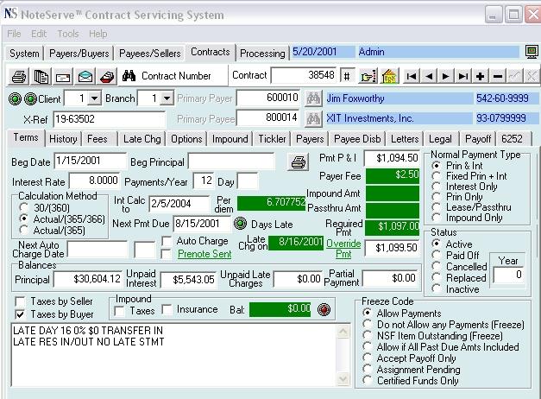Open the Payoff tab
The image size is (541, 399).
(478, 139)
